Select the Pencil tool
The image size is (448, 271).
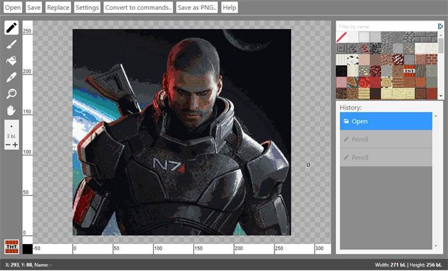pos(11,28)
